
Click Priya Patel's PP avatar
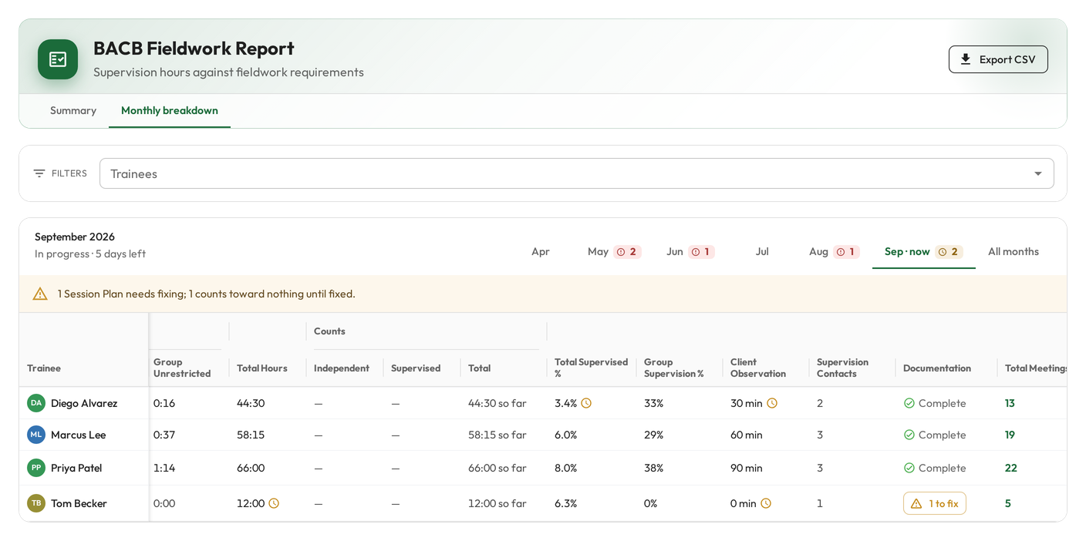click(36, 468)
